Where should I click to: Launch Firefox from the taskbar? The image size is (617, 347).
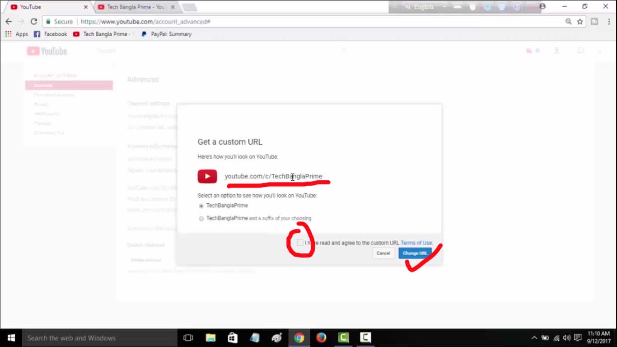click(x=321, y=338)
